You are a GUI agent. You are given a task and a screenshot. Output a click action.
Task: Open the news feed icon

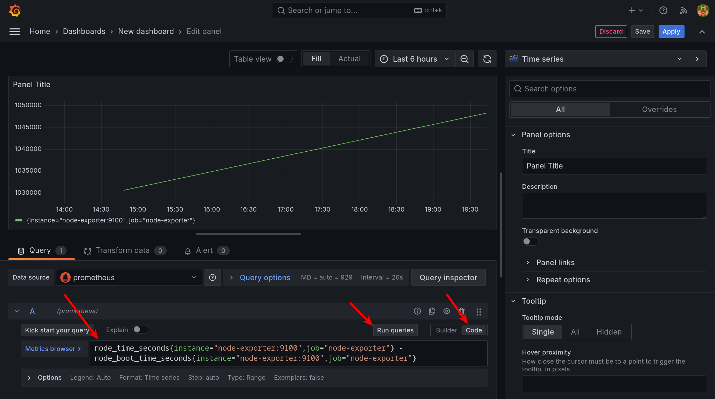683,11
